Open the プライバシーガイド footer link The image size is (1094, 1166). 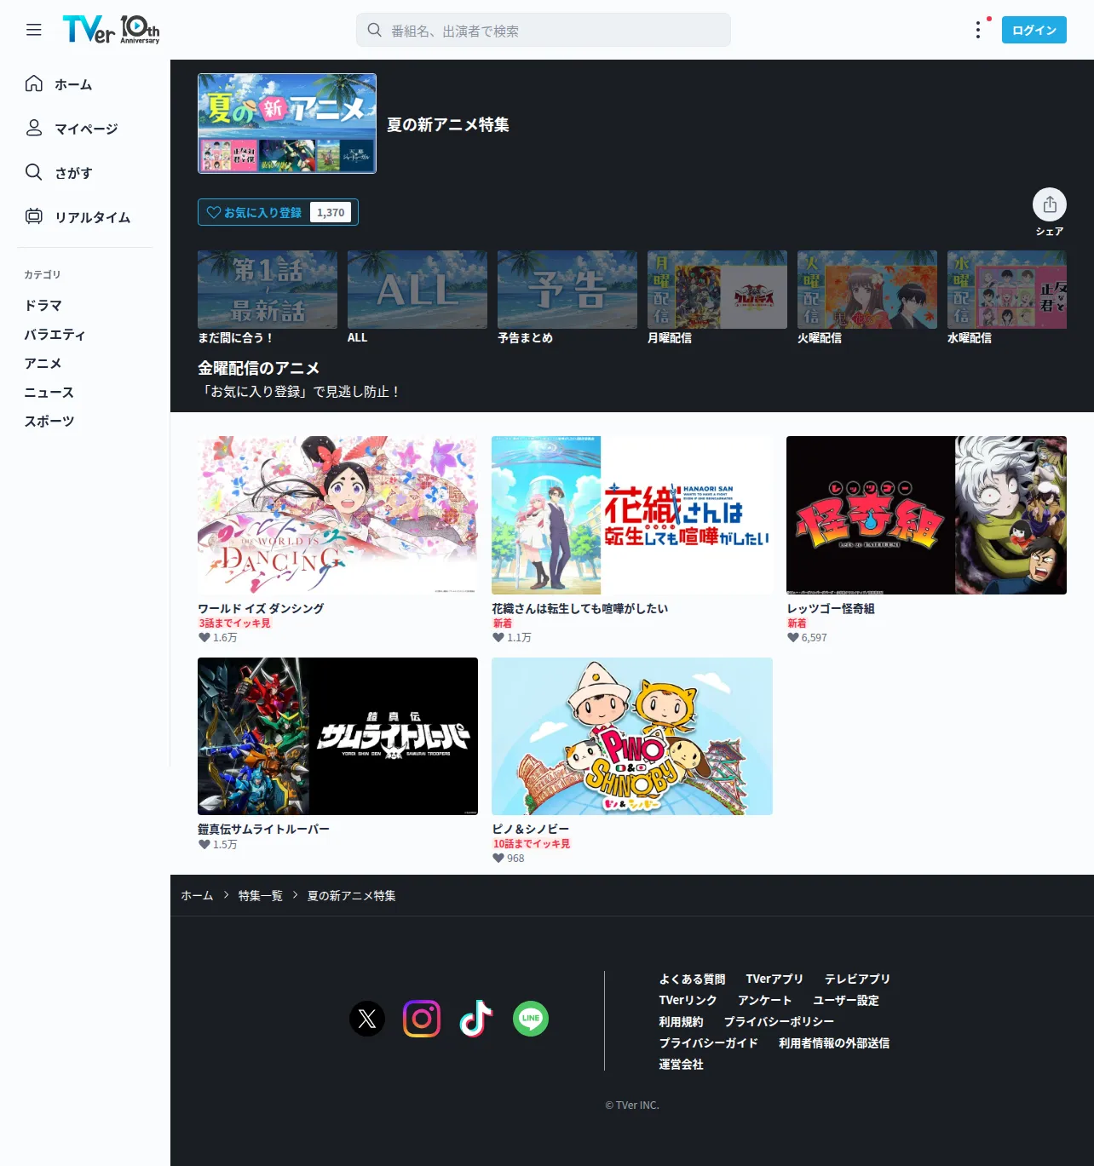pos(709,1043)
